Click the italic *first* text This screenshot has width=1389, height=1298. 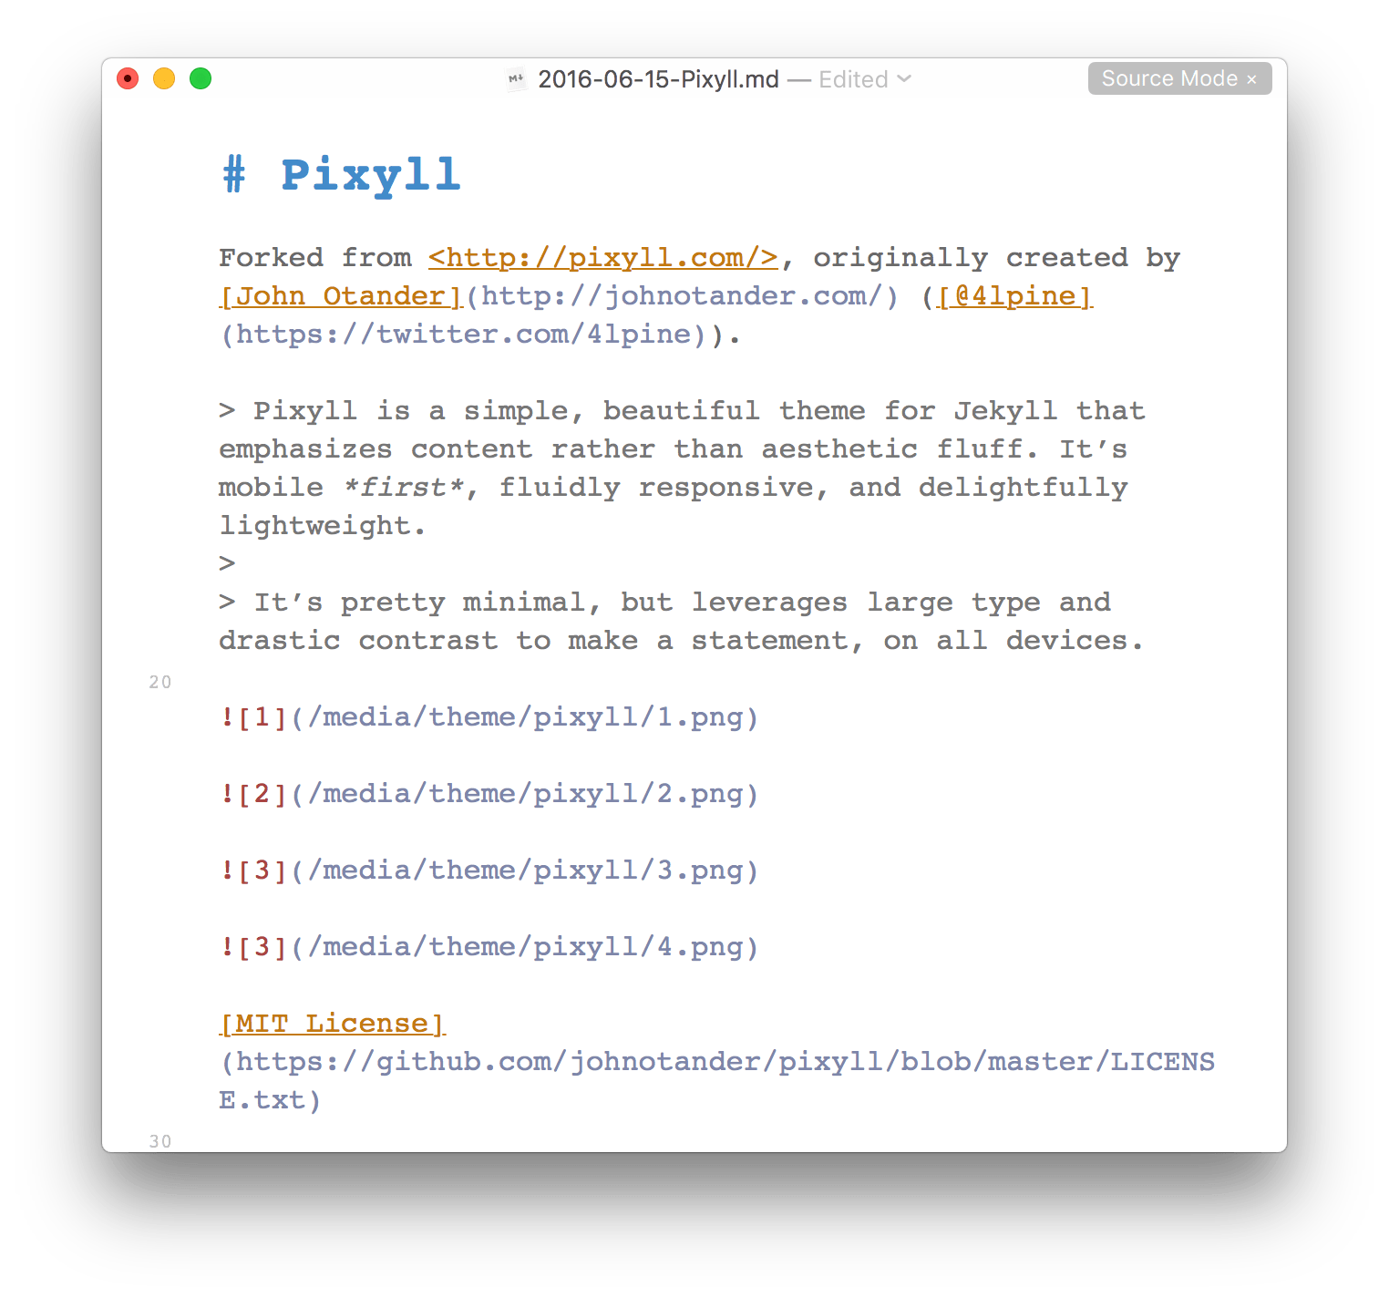pos(403,488)
